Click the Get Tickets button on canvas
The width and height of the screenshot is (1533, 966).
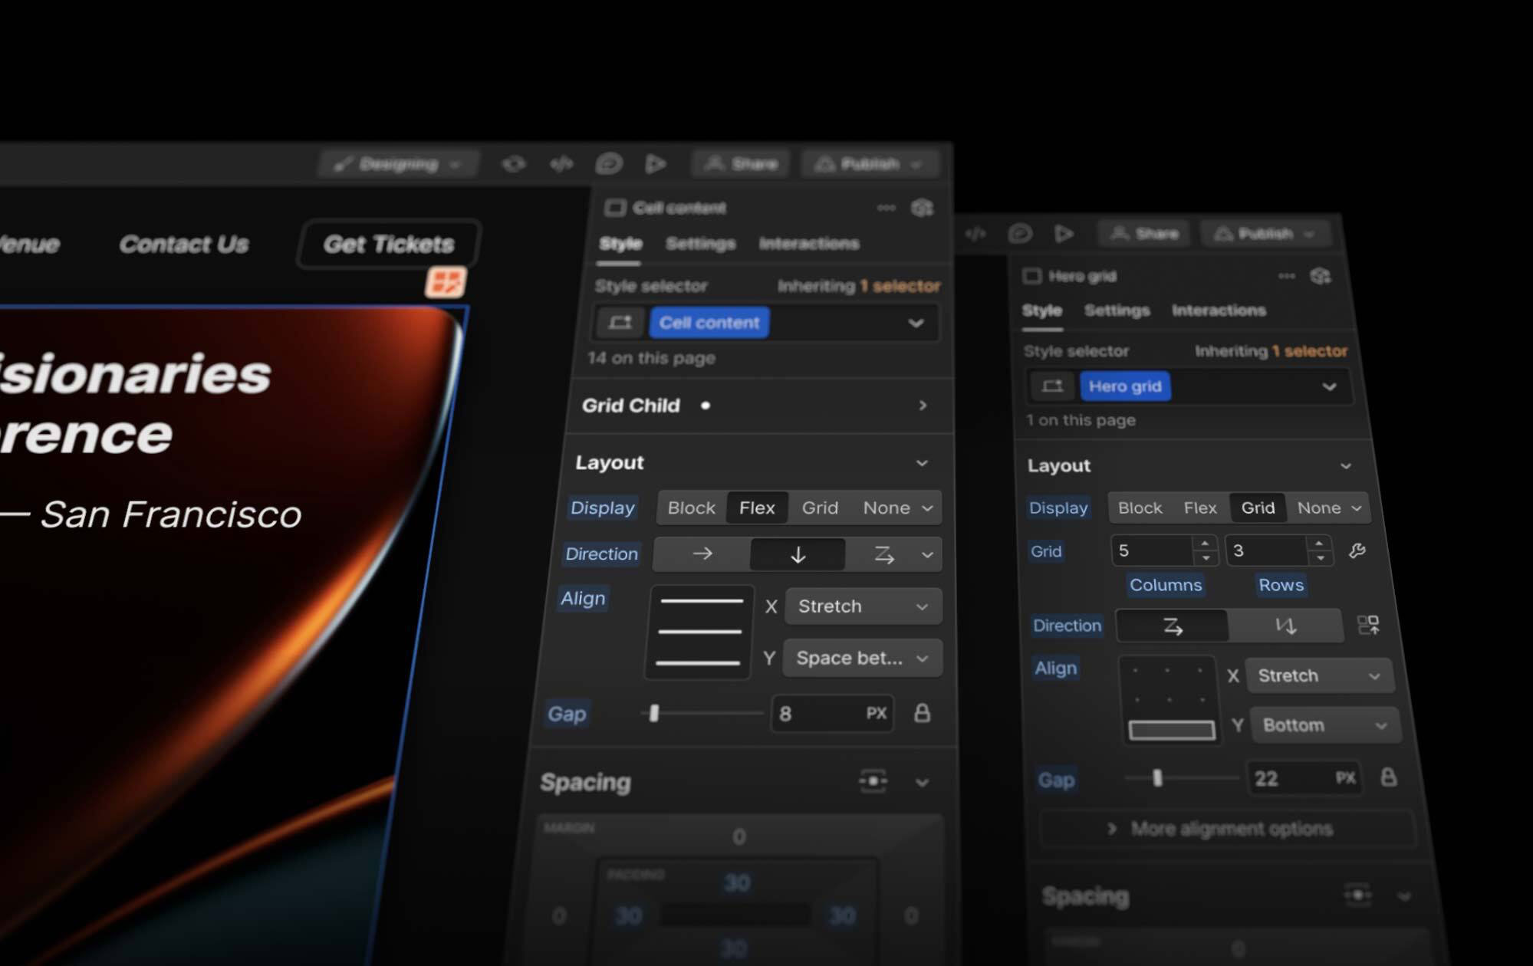(x=389, y=244)
